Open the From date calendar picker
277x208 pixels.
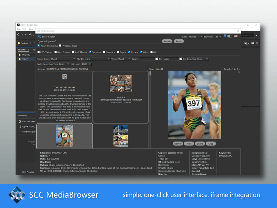pyautogui.click(x=157, y=59)
